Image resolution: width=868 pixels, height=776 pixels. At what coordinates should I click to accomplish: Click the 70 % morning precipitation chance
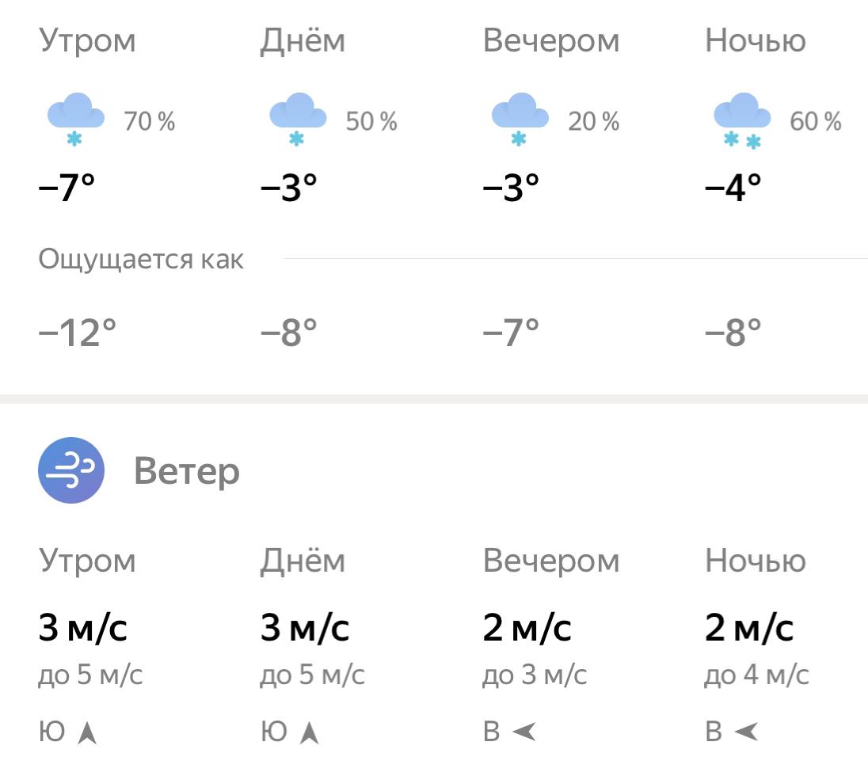(149, 122)
